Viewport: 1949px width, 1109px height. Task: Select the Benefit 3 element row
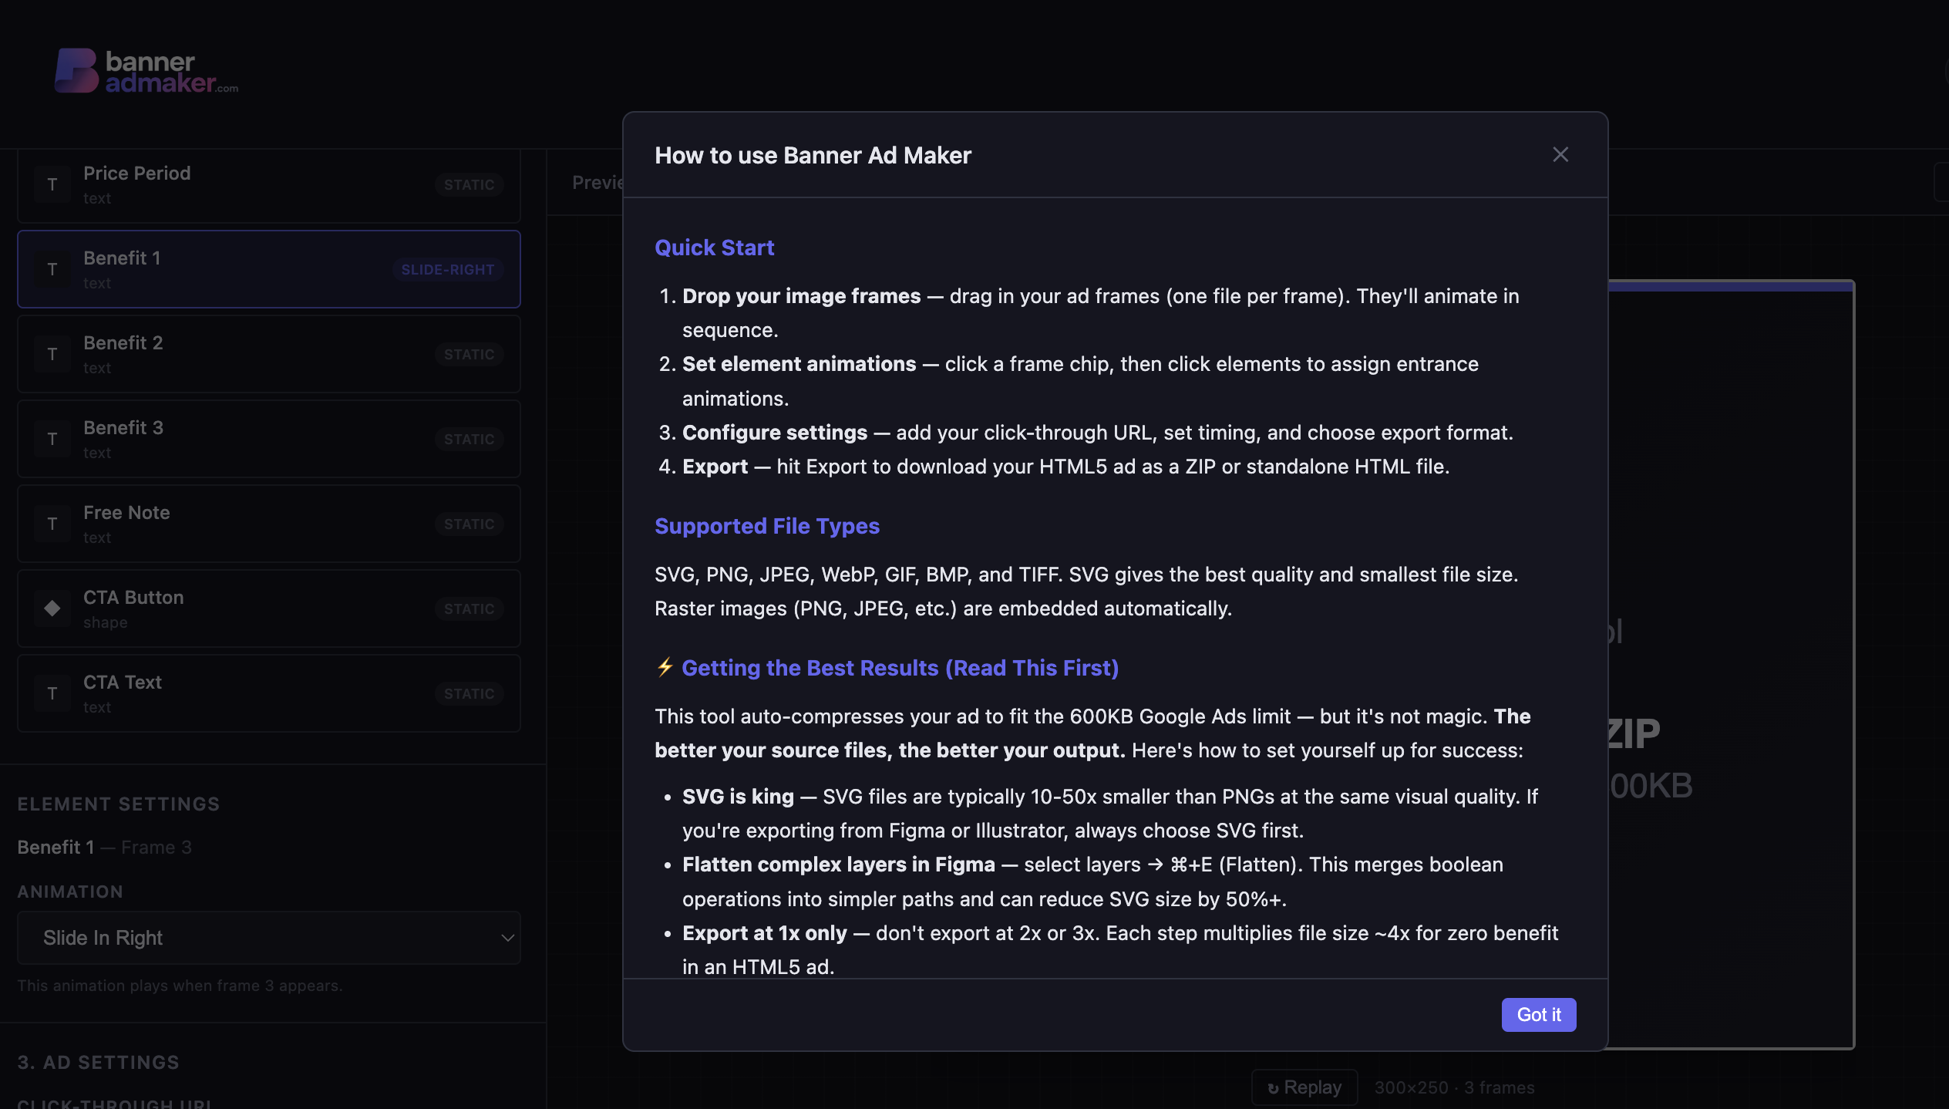(x=269, y=439)
